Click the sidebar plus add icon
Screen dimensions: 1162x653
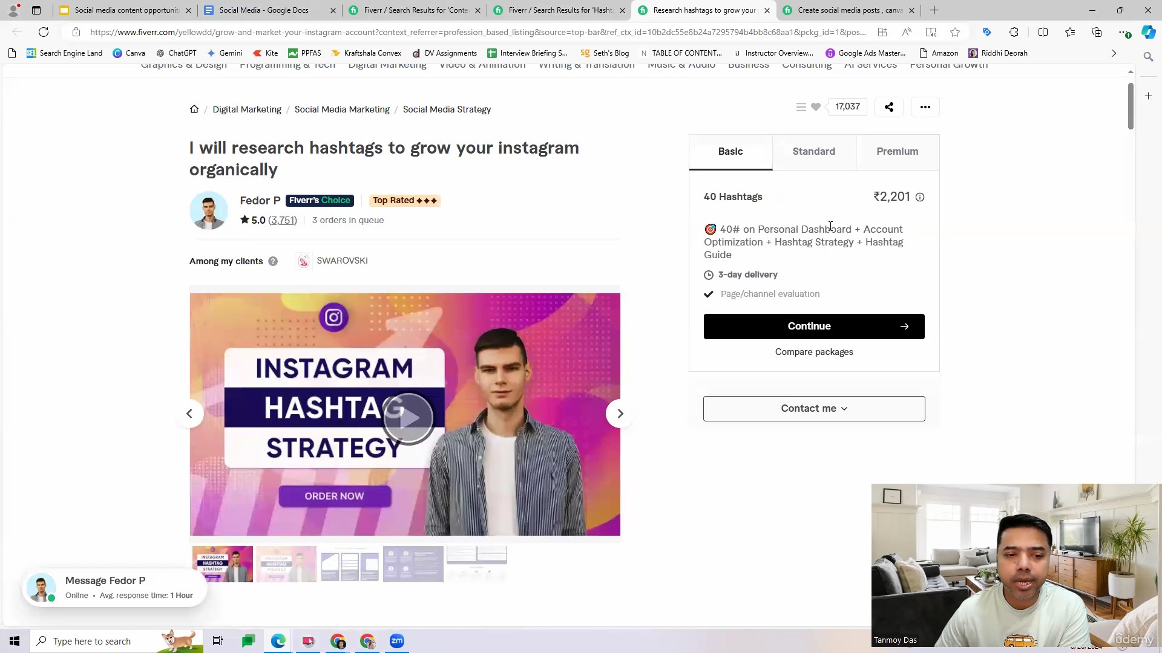1148,96
